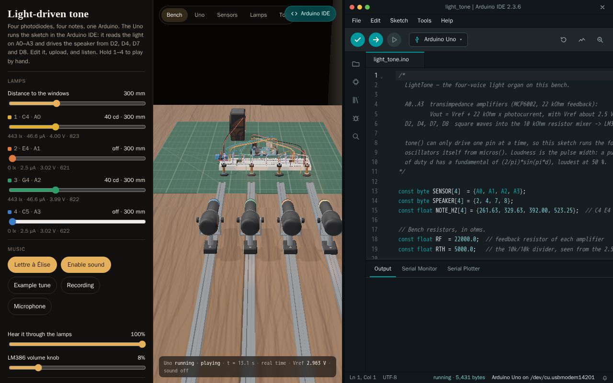The height and width of the screenshot is (383, 613).
Task: Toggle the Lettre à Élise button
Action: click(32, 265)
